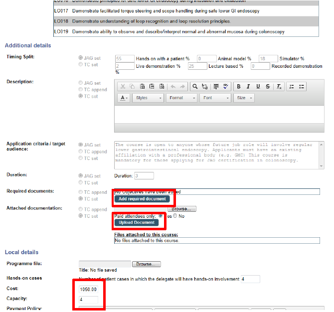Open Find (magnifier) in editor toolbar
The height and width of the screenshot is (312, 334).
[x=195, y=86]
